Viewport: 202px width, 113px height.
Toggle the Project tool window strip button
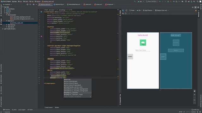click(1, 22)
